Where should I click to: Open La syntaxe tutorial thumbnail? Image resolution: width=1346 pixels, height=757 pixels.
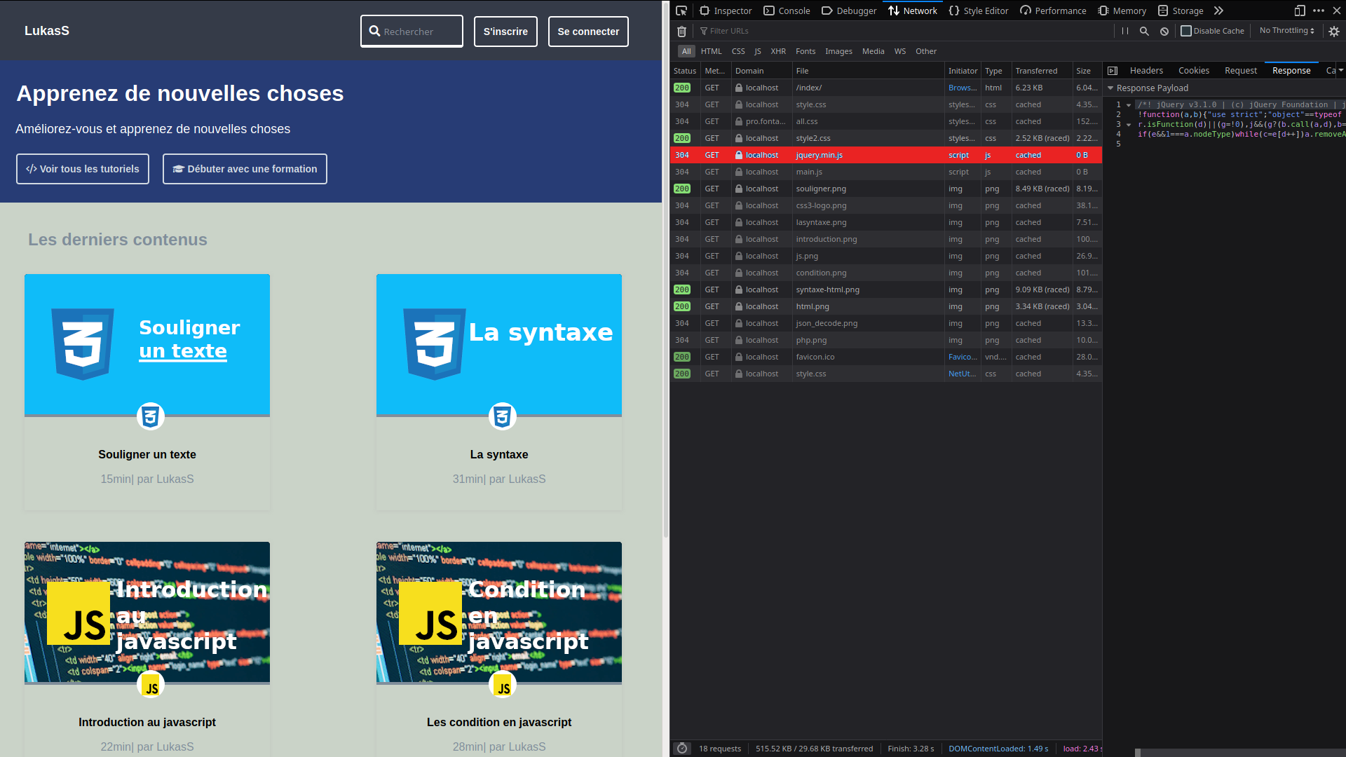coord(498,345)
